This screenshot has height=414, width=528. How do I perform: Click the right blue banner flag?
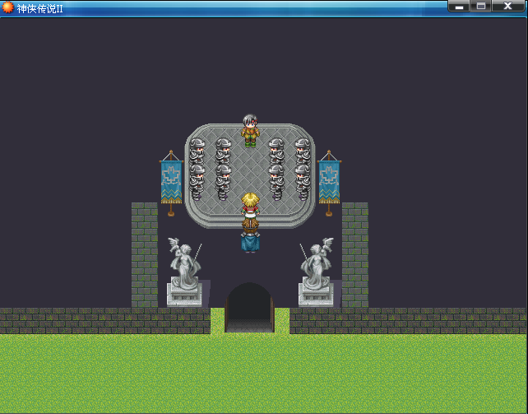pyautogui.click(x=329, y=183)
